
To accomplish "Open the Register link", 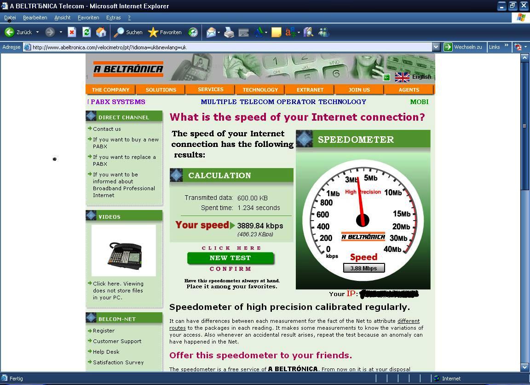I will (x=104, y=331).
